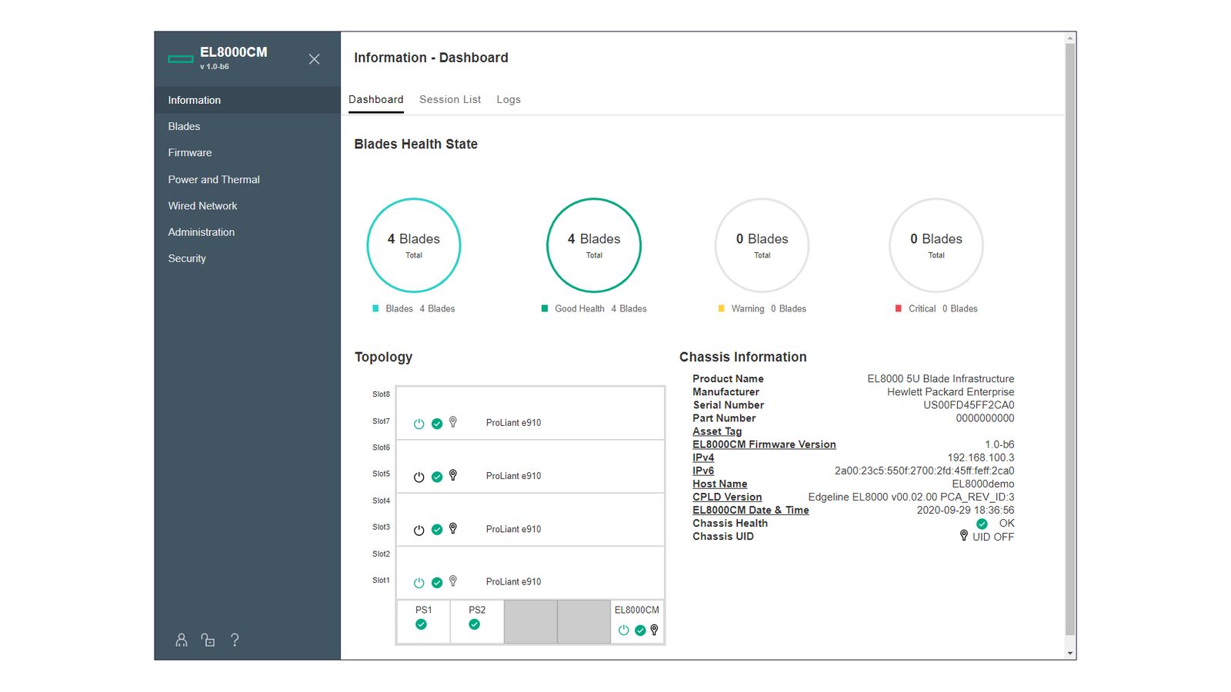Toggle the UID light for Slot1 ProLiant e910
This screenshot has width=1231, height=692.
coord(453,582)
